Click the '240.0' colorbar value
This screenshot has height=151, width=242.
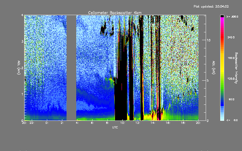click(x=231, y=37)
